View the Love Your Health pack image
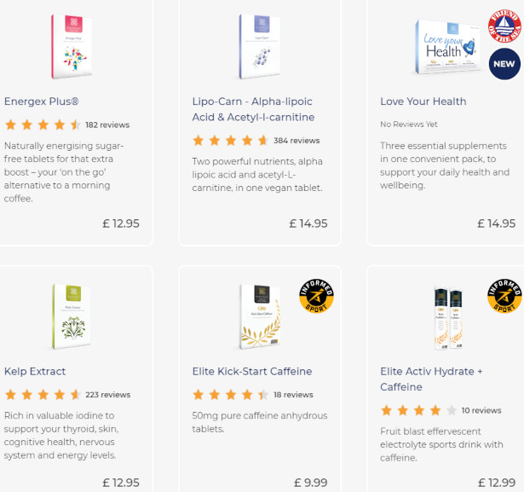Image resolution: width=524 pixels, height=492 pixels. (449, 47)
